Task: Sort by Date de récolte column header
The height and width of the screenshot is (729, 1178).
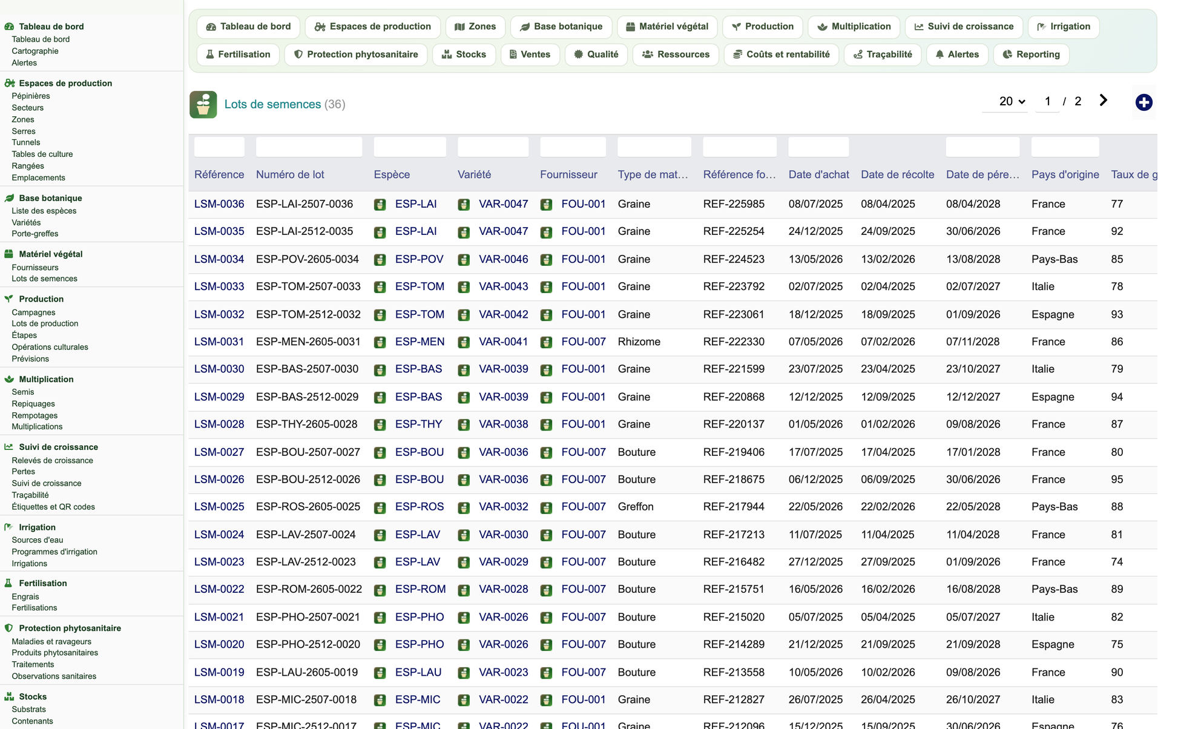Action: [897, 174]
